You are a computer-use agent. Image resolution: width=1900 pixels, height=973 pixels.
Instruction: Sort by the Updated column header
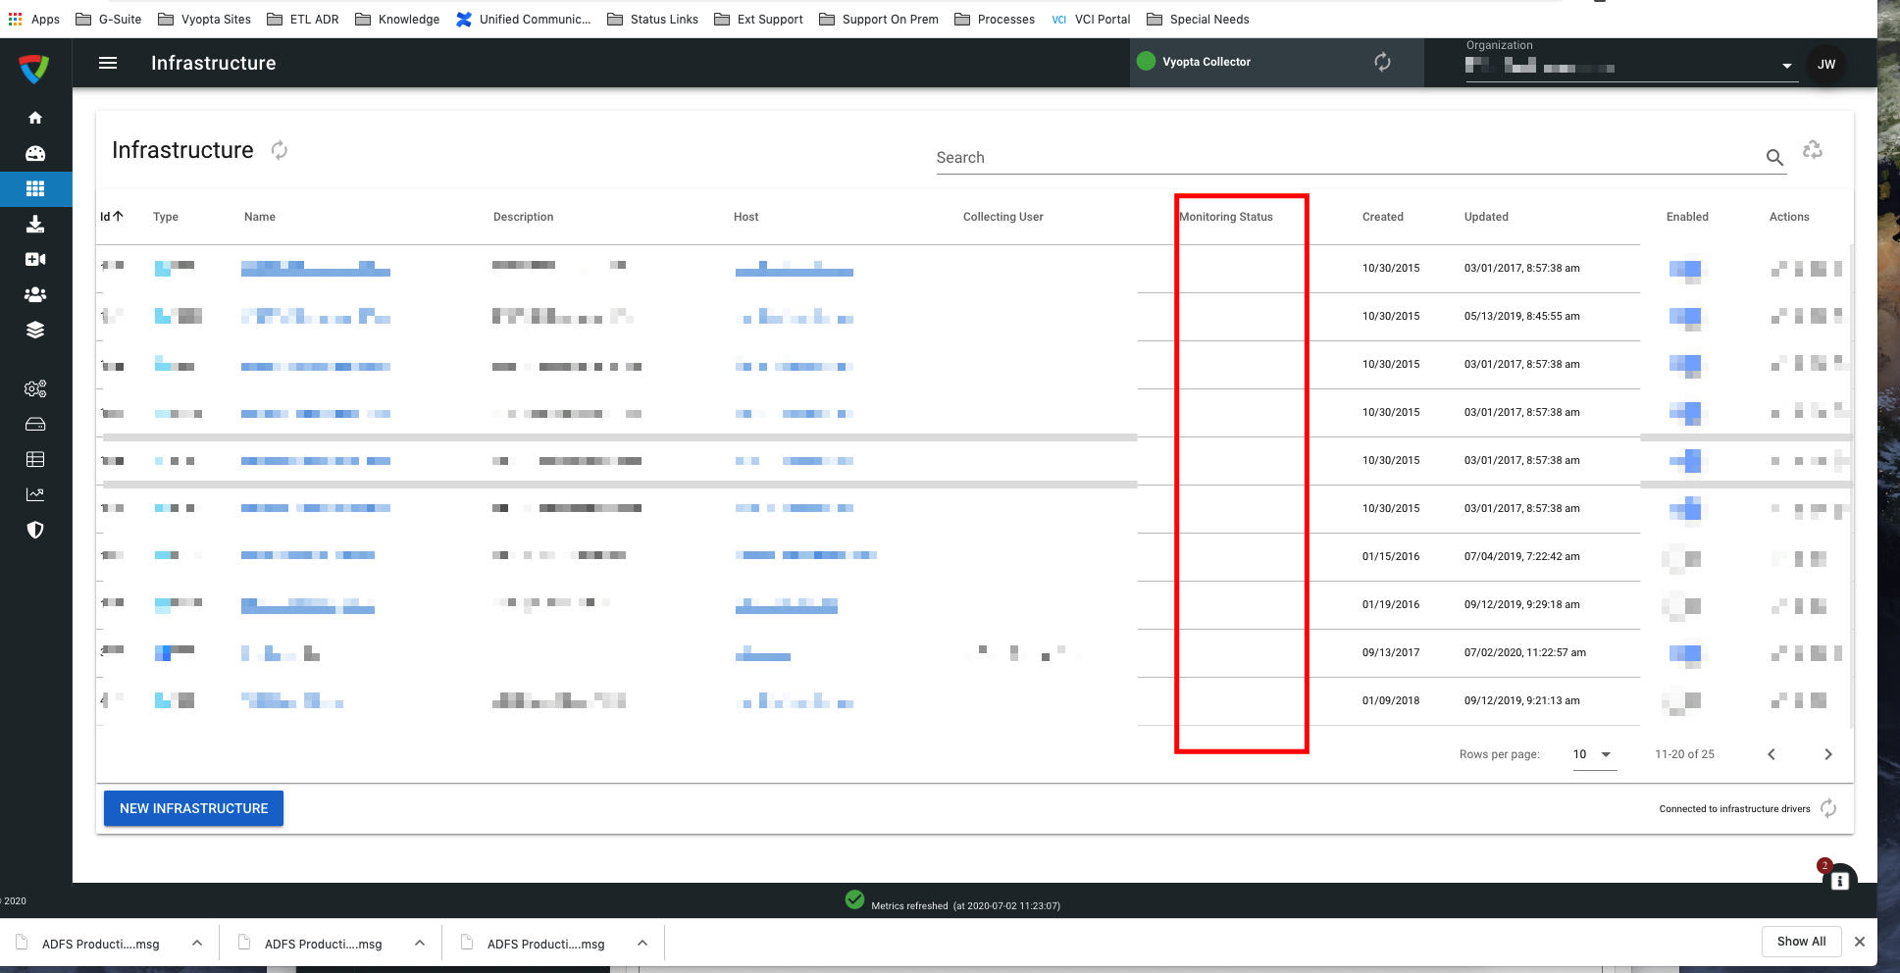[x=1486, y=217]
